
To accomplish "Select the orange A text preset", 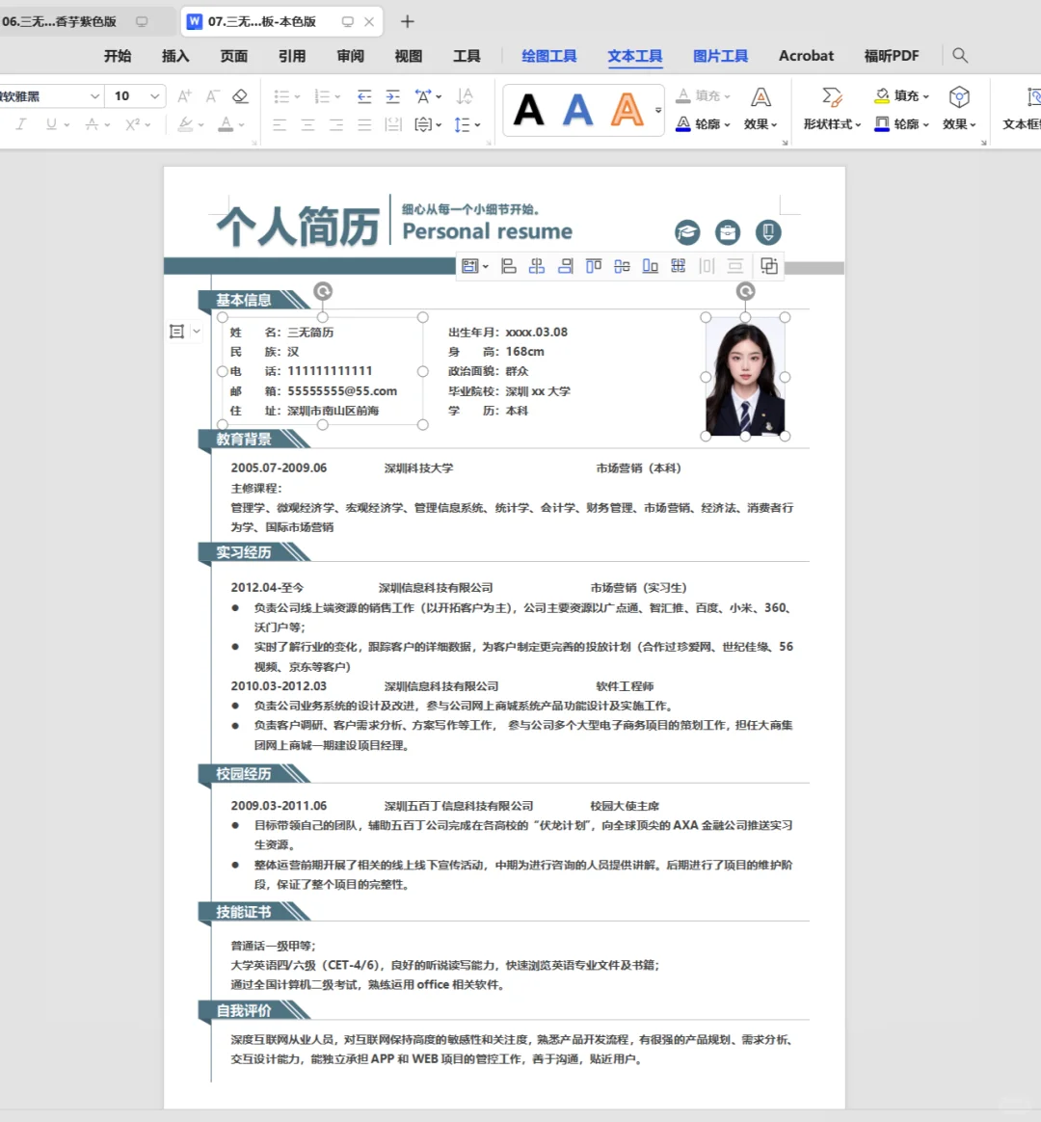I will [x=627, y=110].
